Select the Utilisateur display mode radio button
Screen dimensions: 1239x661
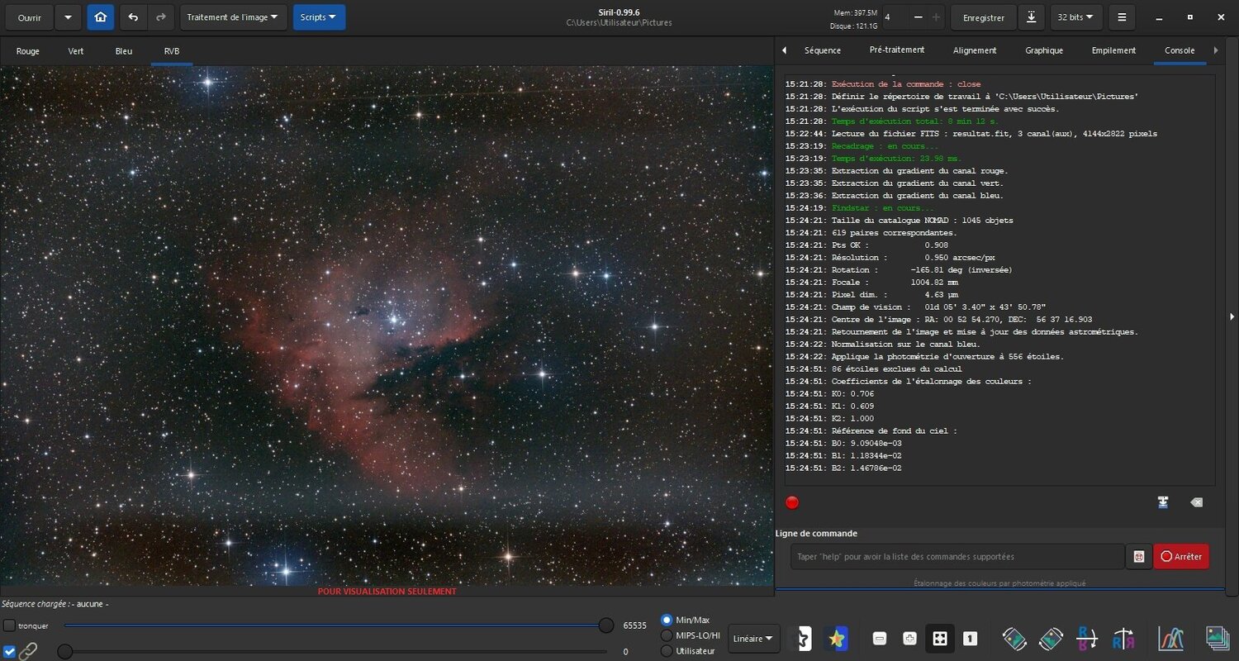pyautogui.click(x=666, y=650)
